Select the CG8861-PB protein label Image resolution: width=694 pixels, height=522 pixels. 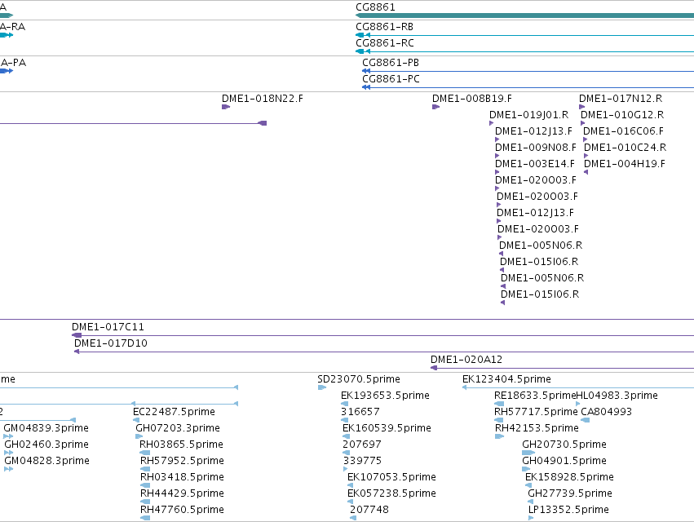[391, 63]
